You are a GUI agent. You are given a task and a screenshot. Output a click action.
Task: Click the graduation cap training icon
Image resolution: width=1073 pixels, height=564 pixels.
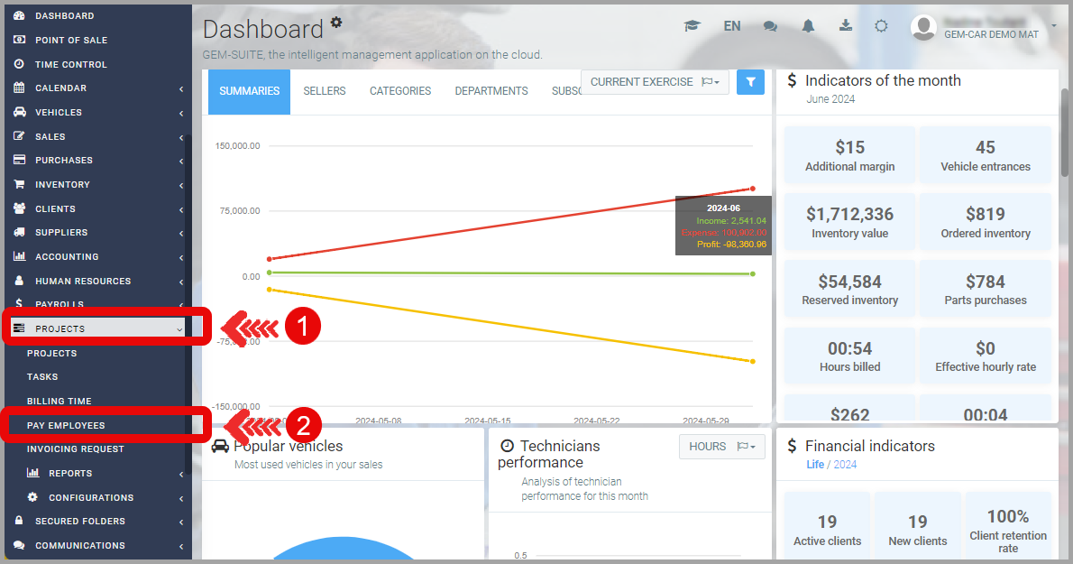click(x=692, y=26)
